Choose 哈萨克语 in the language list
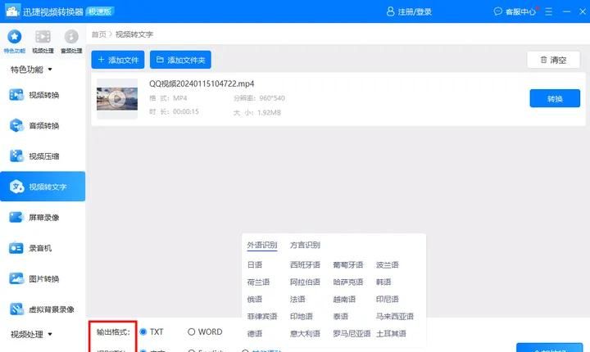Screen dimensions: 590x352 347,282
